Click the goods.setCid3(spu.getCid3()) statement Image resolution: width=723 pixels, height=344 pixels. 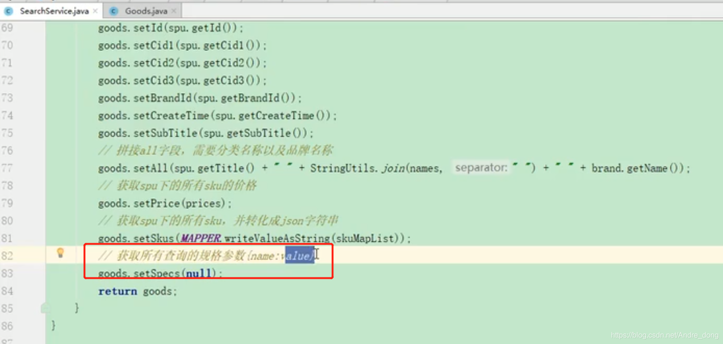coord(182,81)
